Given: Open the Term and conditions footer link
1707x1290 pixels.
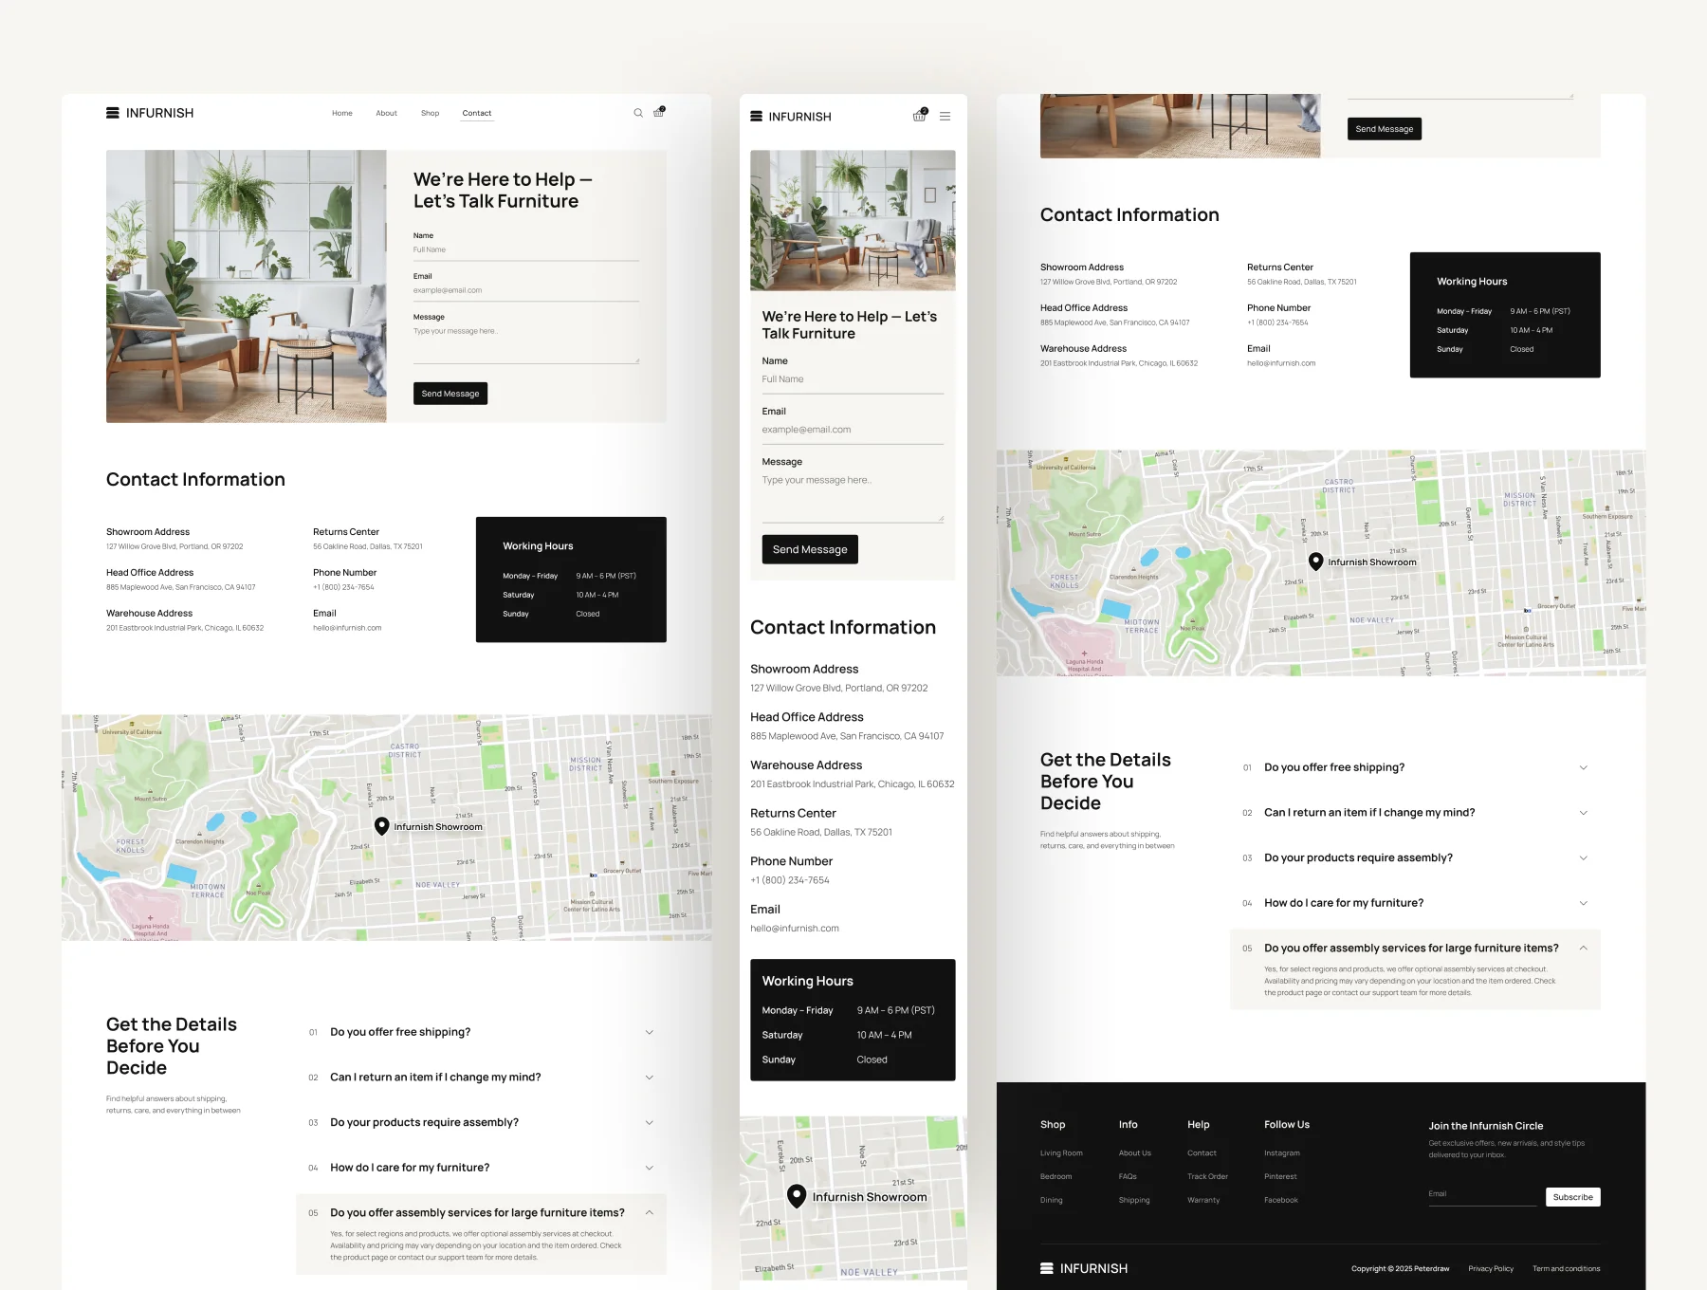Looking at the screenshot, I should pyautogui.click(x=1566, y=1269).
